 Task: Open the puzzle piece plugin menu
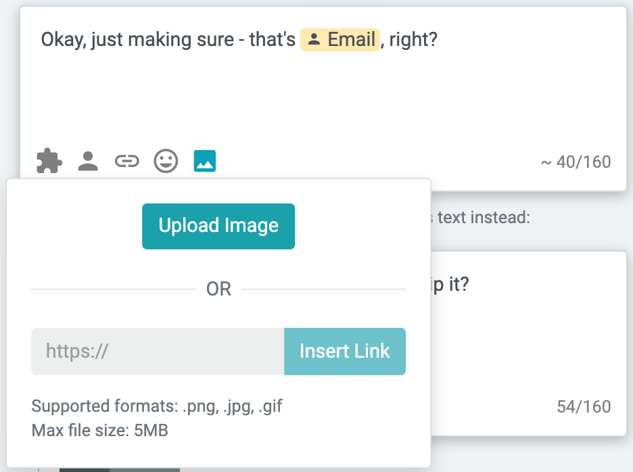(x=49, y=161)
